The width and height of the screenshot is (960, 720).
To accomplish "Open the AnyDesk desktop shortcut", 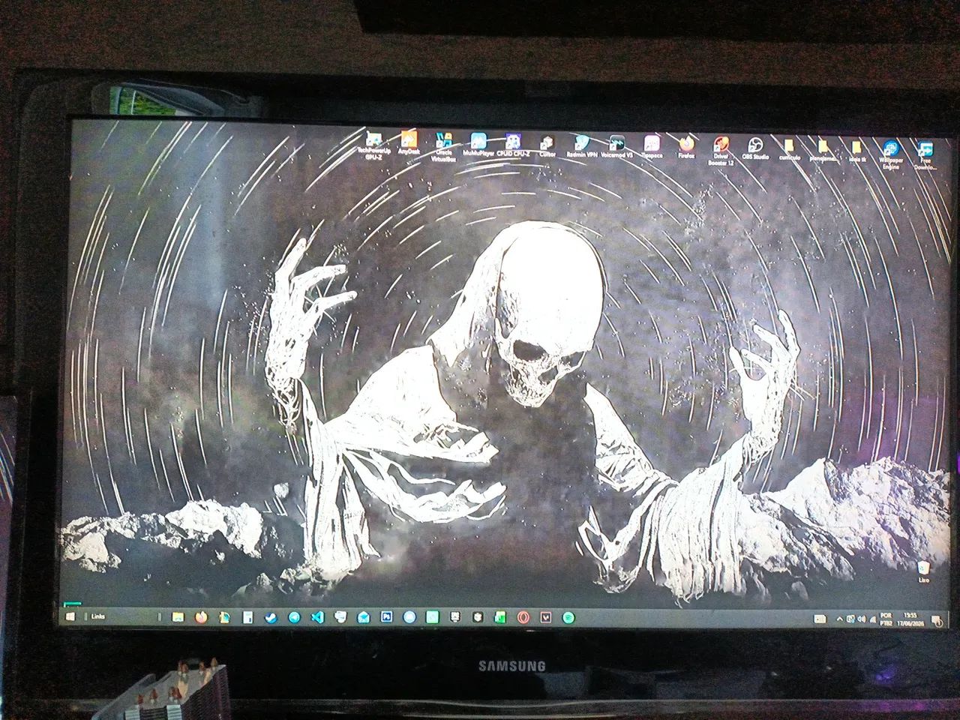I will (409, 142).
